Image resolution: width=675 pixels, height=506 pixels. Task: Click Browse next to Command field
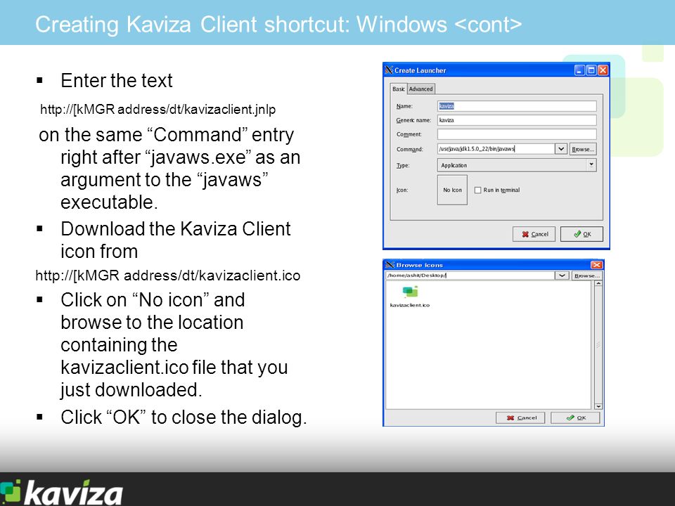pos(583,149)
